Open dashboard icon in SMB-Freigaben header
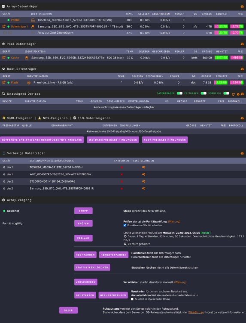 click(242, 118)
